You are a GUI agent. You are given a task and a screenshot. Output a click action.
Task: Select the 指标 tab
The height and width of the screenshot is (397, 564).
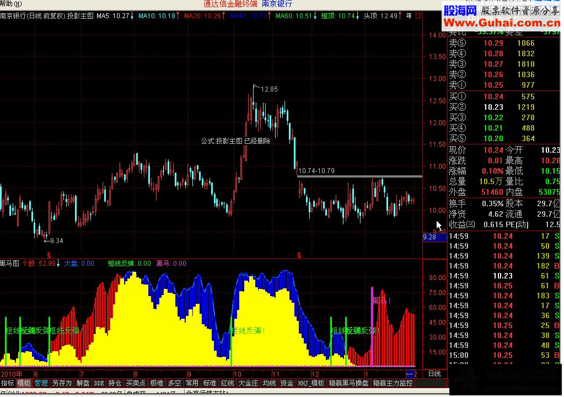[7, 383]
